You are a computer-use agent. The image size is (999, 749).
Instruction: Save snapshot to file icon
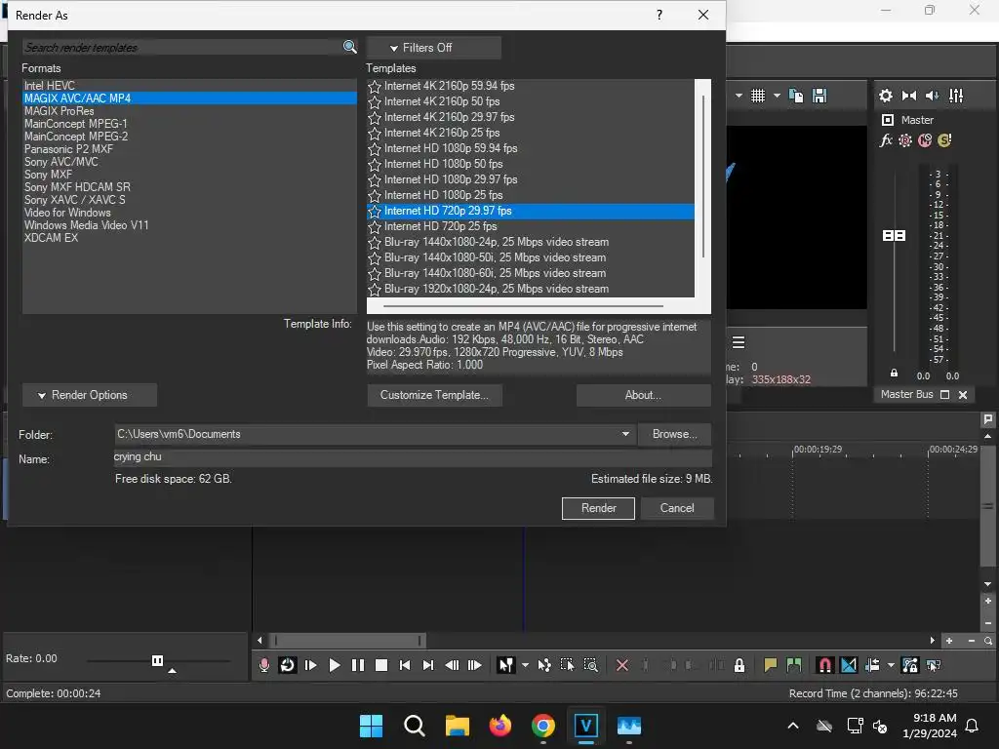(x=819, y=96)
